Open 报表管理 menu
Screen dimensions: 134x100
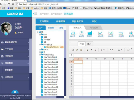[61, 21]
